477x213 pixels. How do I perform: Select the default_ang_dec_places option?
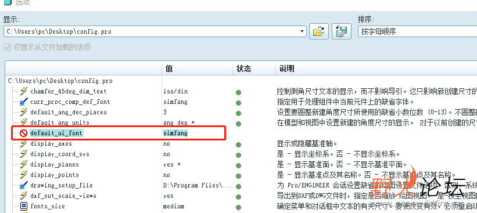click(69, 112)
